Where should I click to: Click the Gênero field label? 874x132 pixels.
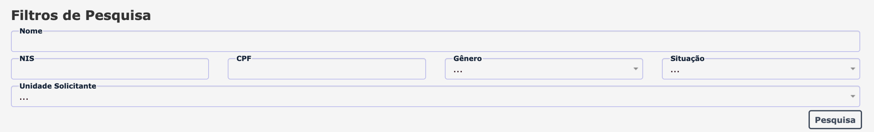pos(468,58)
